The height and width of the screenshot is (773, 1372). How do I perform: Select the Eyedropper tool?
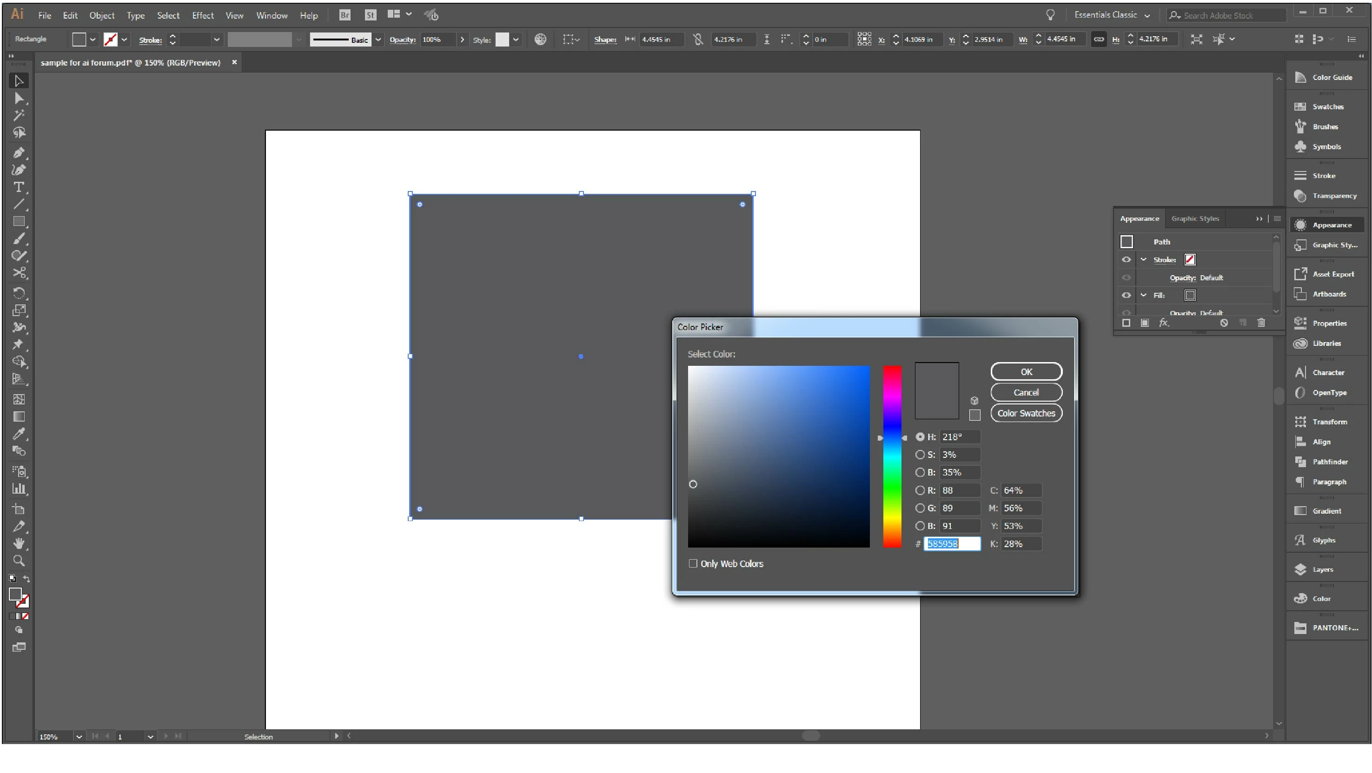[18, 434]
